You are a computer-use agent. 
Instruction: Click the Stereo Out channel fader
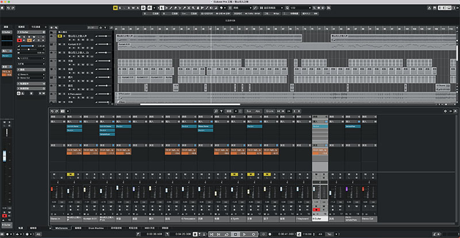[363, 189]
